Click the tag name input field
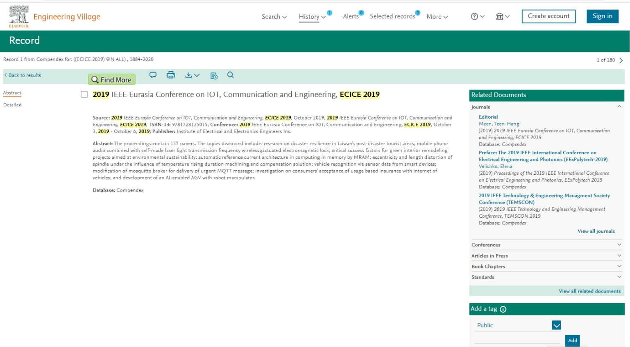Viewport: 630px width, 347px height. pos(517,340)
